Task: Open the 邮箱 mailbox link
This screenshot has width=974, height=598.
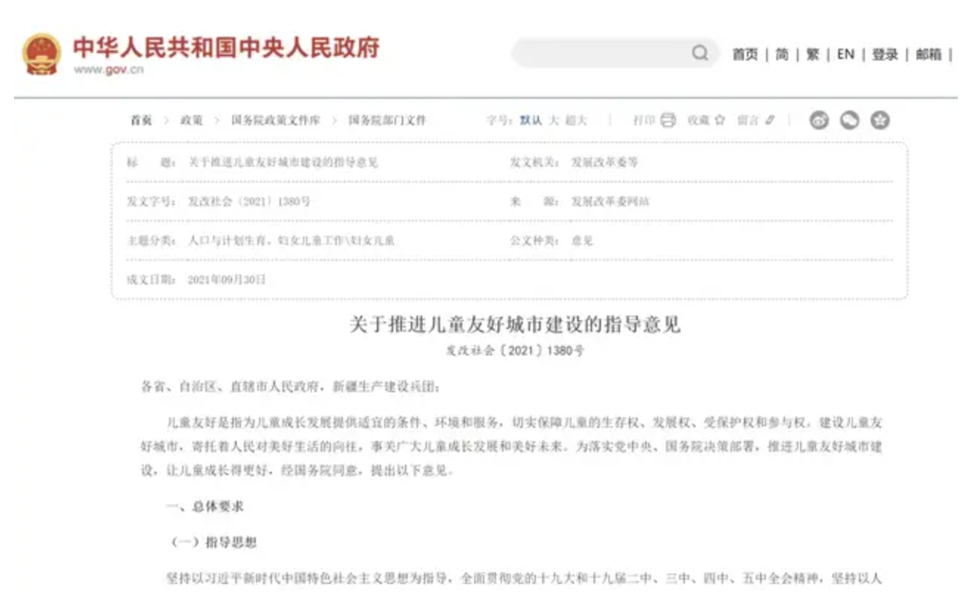Action: point(930,54)
